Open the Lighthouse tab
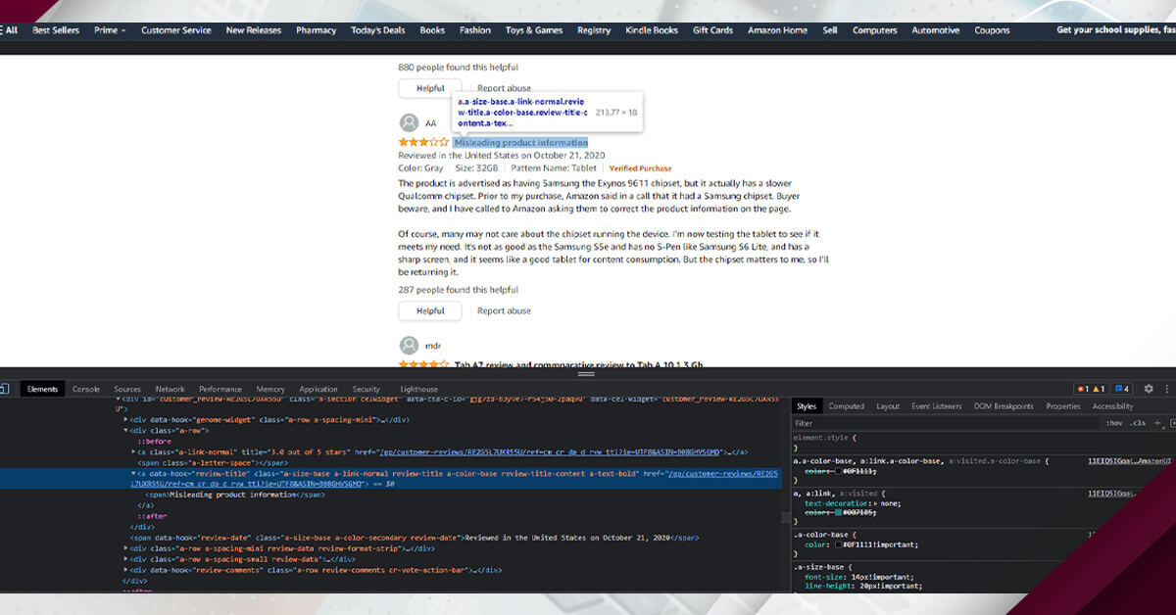 [x=419, y=390]
